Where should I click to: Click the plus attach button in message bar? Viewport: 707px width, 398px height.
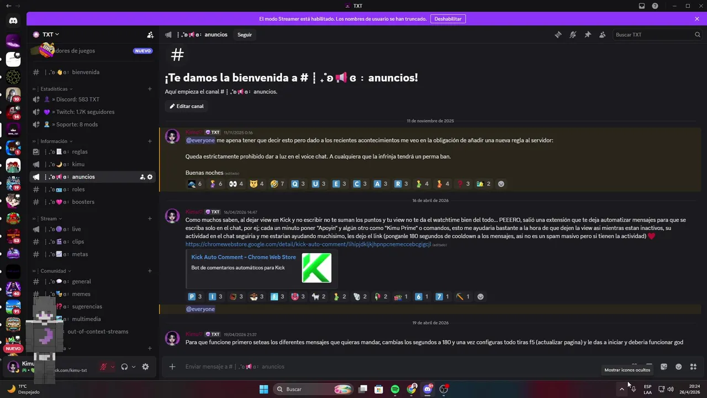(x=172, y=366)
